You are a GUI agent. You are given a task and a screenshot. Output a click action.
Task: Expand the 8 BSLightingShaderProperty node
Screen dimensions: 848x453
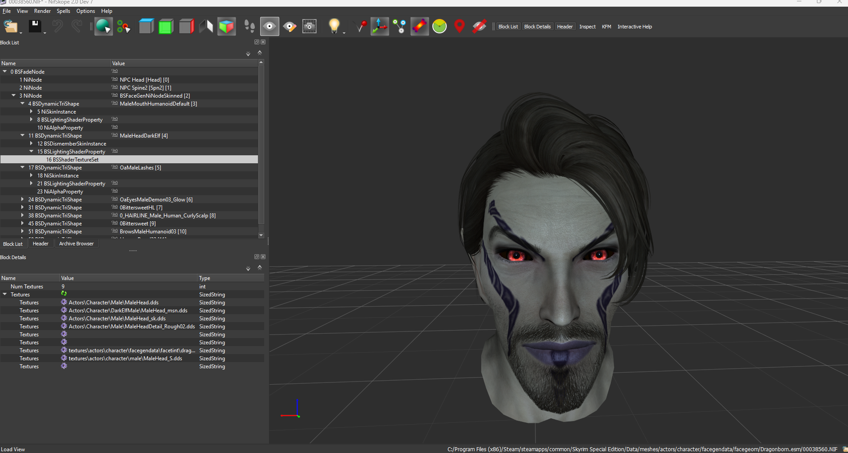click(x=32, y=119)
